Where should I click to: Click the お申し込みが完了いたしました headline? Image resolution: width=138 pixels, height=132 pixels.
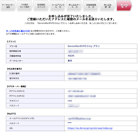click(71, 16)
